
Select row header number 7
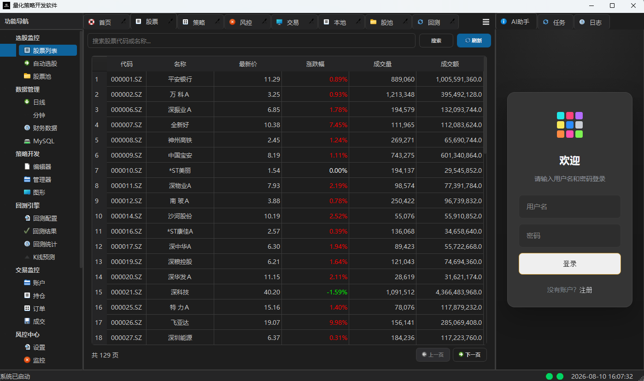99,170
